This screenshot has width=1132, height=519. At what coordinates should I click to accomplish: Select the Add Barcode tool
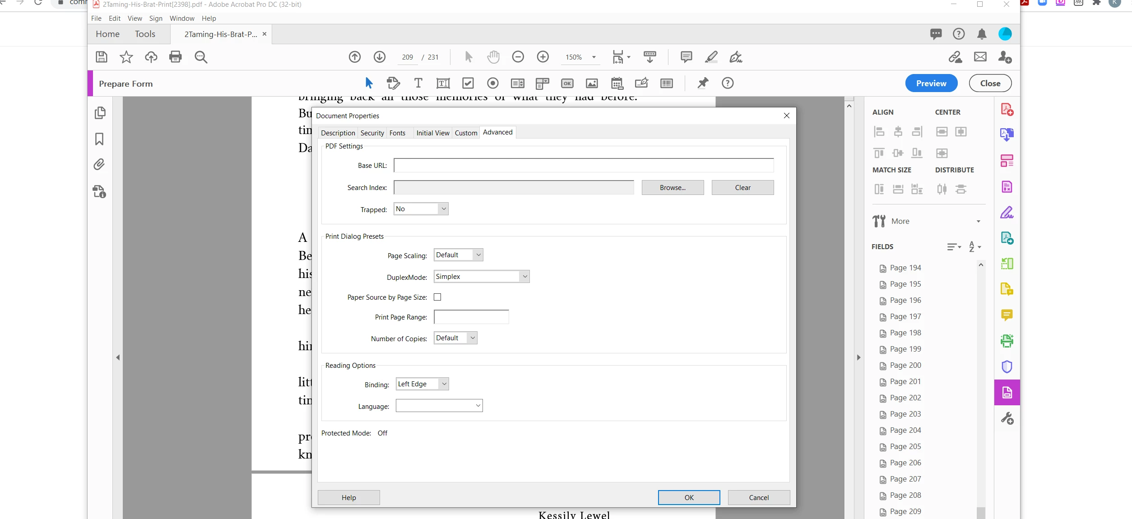666,83
